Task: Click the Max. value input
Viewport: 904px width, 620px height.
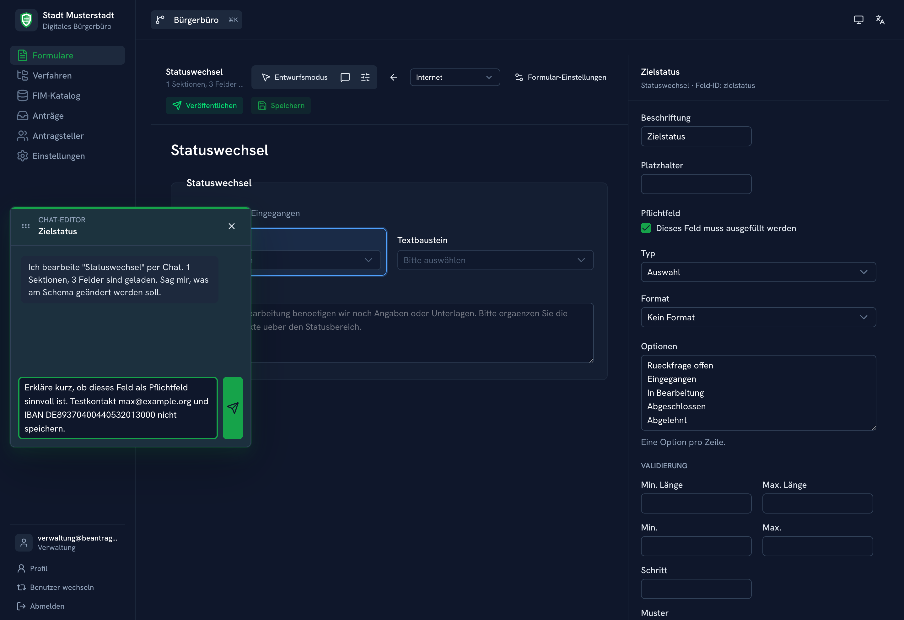Action: click(x=817, y=546)
